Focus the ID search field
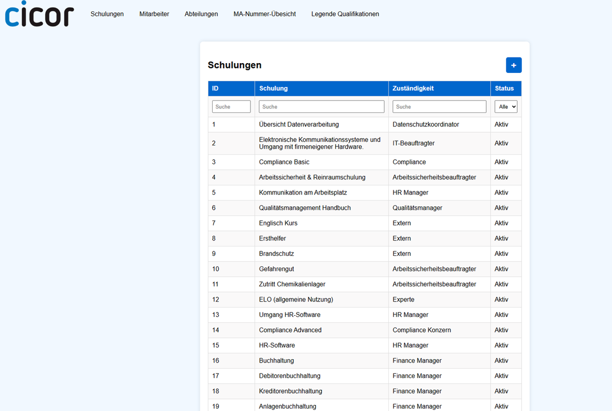Screen dimensions: 612x411 tap(231, 106)
